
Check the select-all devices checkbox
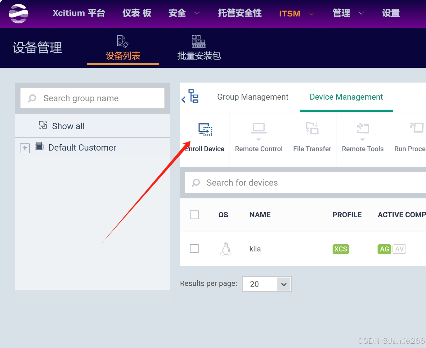pos(194,215)
